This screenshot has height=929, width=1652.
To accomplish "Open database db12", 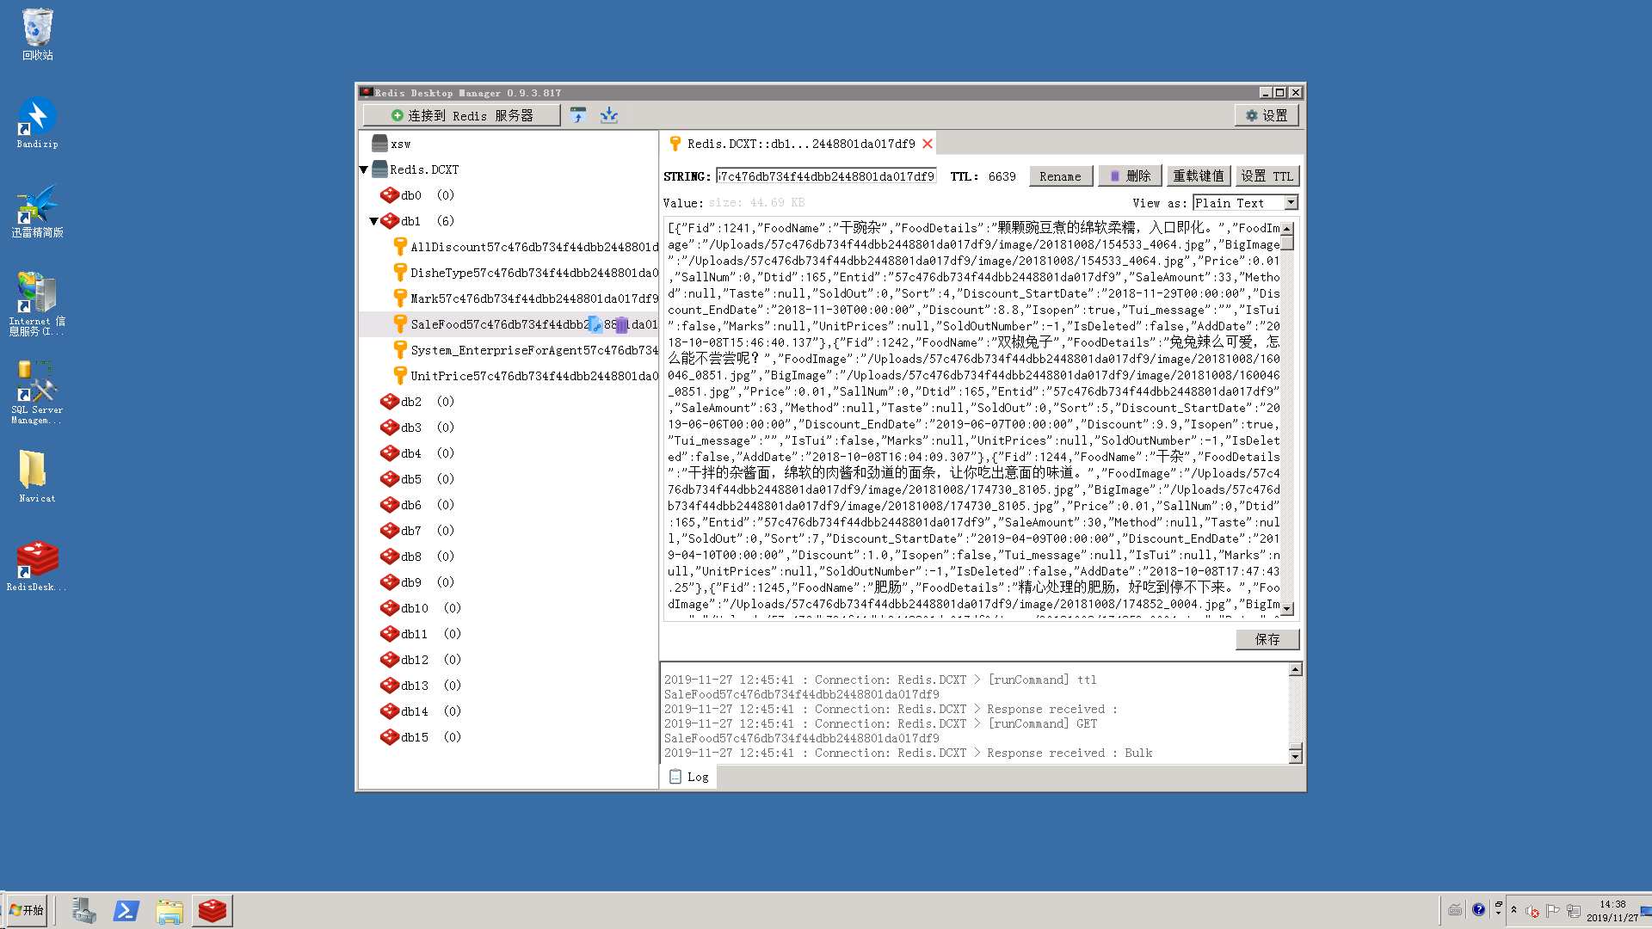I will click(421, 660).
